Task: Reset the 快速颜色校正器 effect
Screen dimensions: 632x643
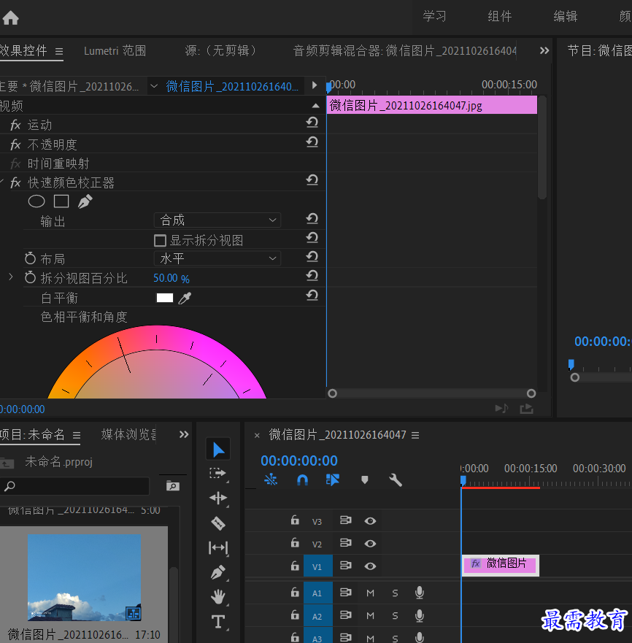Action: (x=312, y=180)
